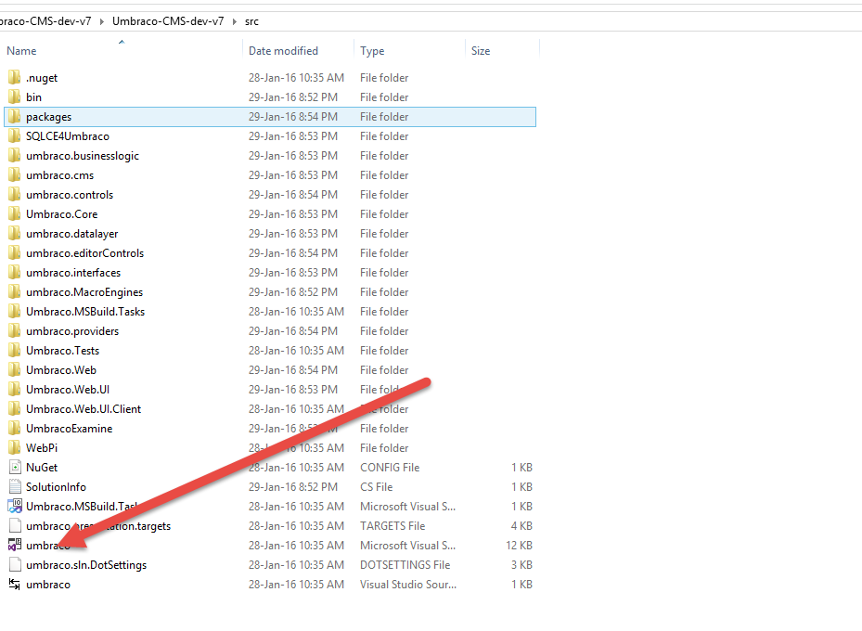
Task: Click 'Visual Studio Sour...' type cell
Action: [408, 585]
